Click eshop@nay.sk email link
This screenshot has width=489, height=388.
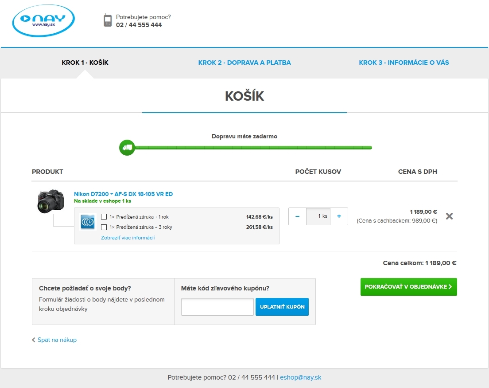click(300, 377)
